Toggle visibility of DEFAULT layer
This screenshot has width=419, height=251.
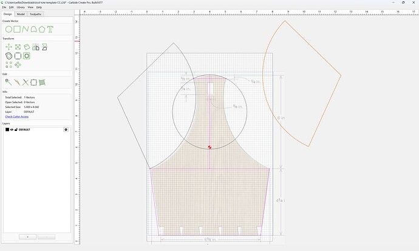click(12, 130)
